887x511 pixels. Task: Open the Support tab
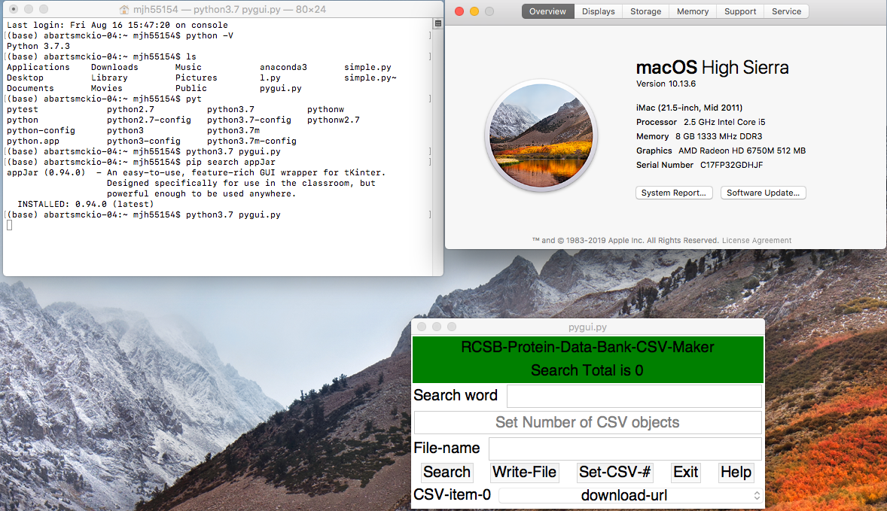point(740,11)
